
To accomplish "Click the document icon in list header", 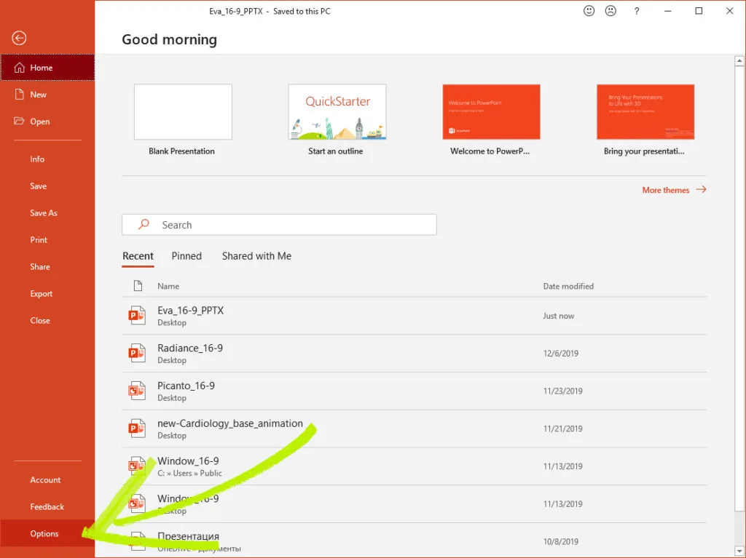I will pos(138,286).
